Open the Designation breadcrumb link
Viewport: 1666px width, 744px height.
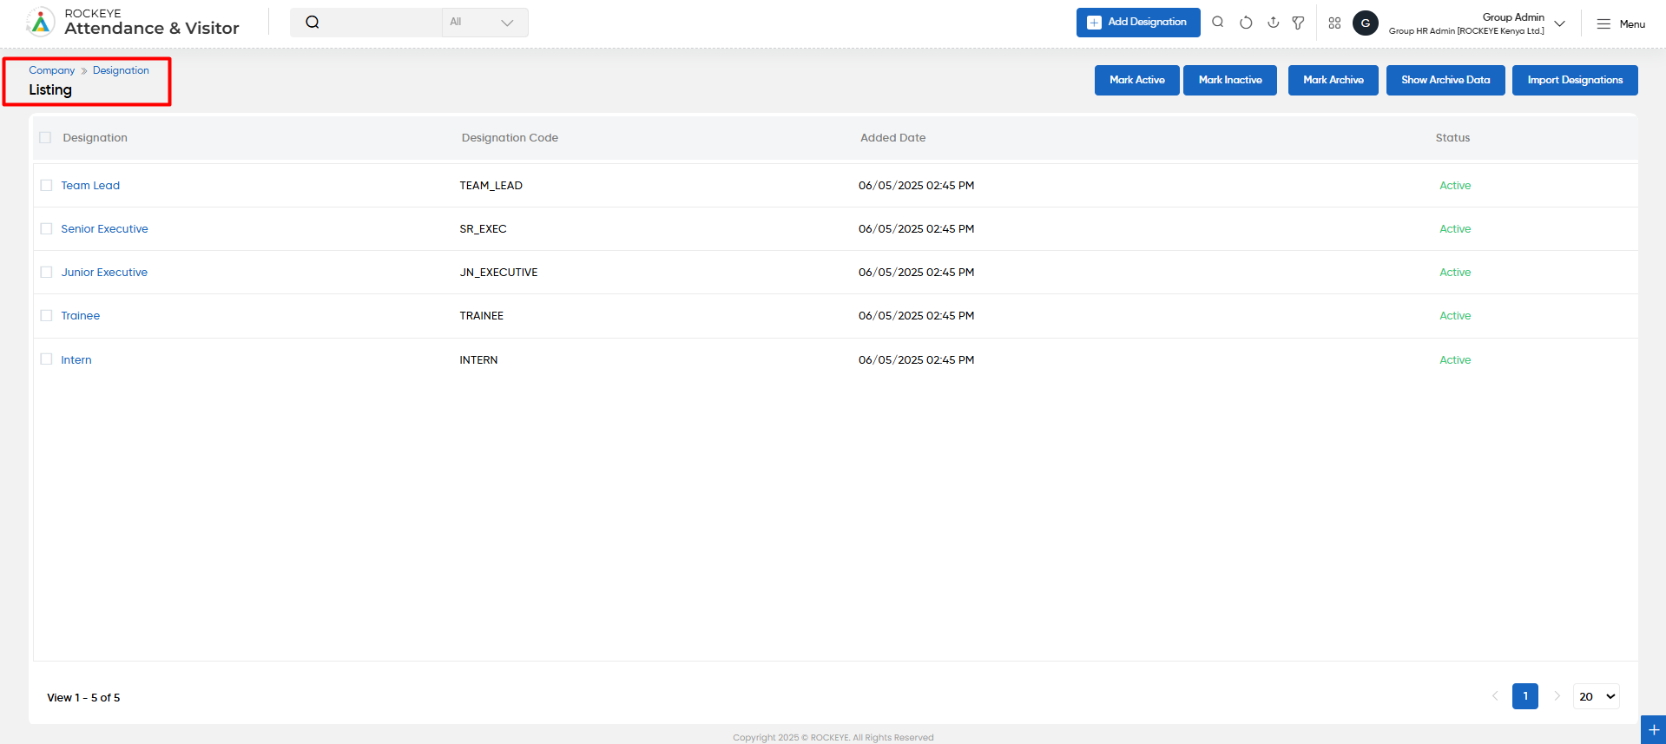(121, 70)
